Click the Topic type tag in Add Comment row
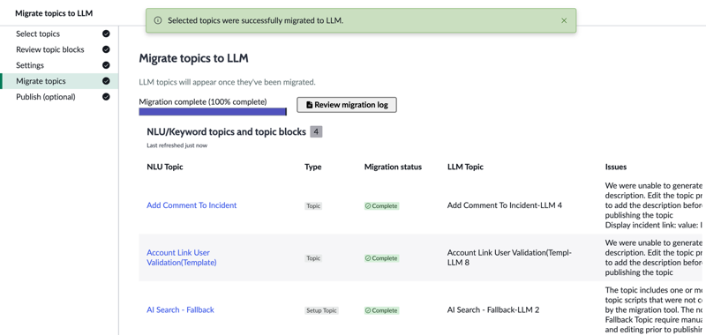This screenshot has height=335, width=706. [313, 206]
